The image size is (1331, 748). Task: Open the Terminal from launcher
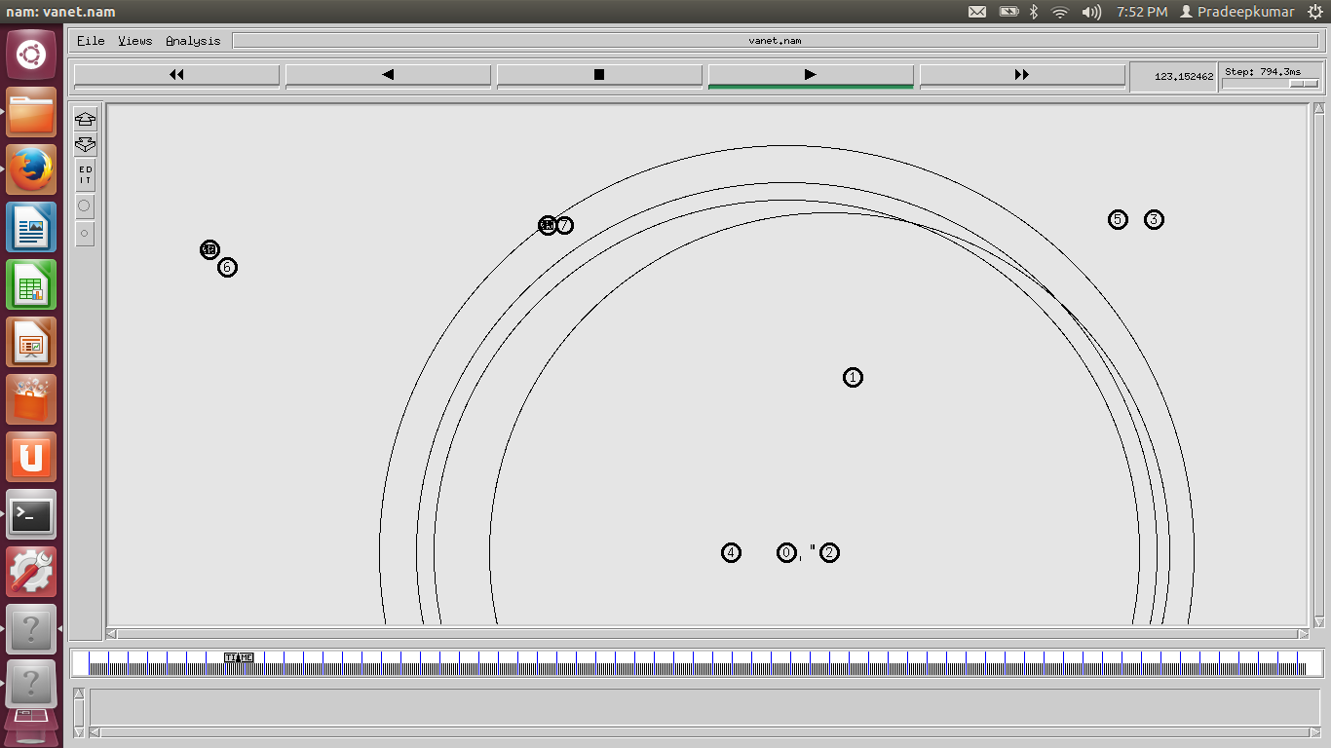tap(31, 514)
